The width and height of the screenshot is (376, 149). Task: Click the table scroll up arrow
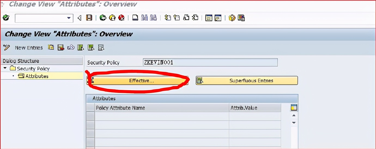294,116
